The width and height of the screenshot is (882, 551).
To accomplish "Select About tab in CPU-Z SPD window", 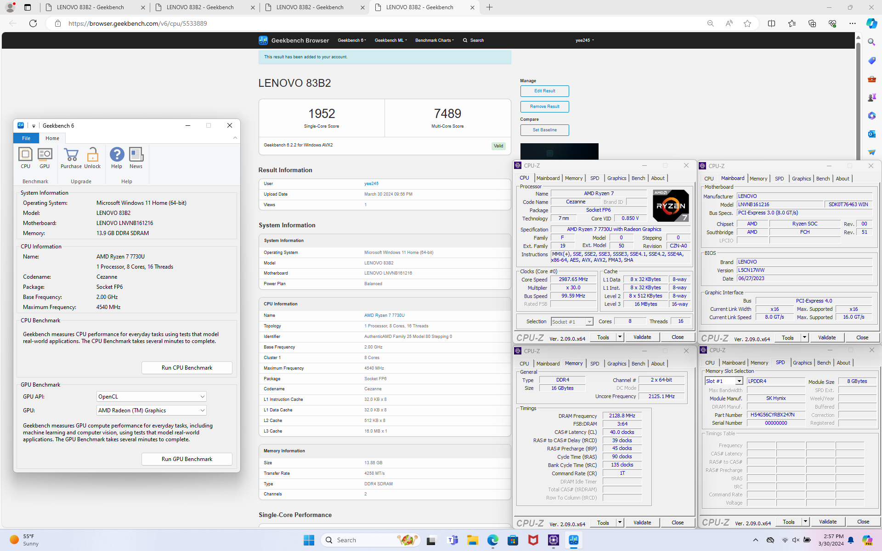I will pyautogui.click(x=843, y=363).
